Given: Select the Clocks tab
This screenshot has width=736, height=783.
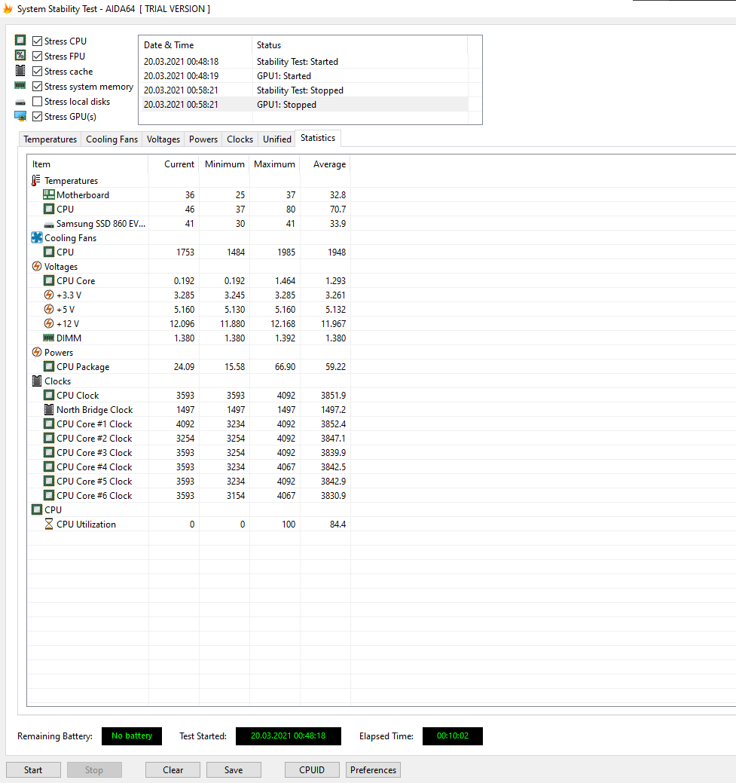Looking at the screenshot, I should [240, 139].
